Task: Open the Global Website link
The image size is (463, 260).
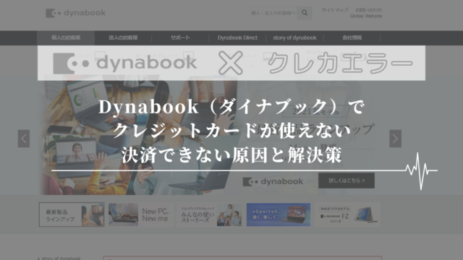Action: pyautogui.click(x=366, y=16)
